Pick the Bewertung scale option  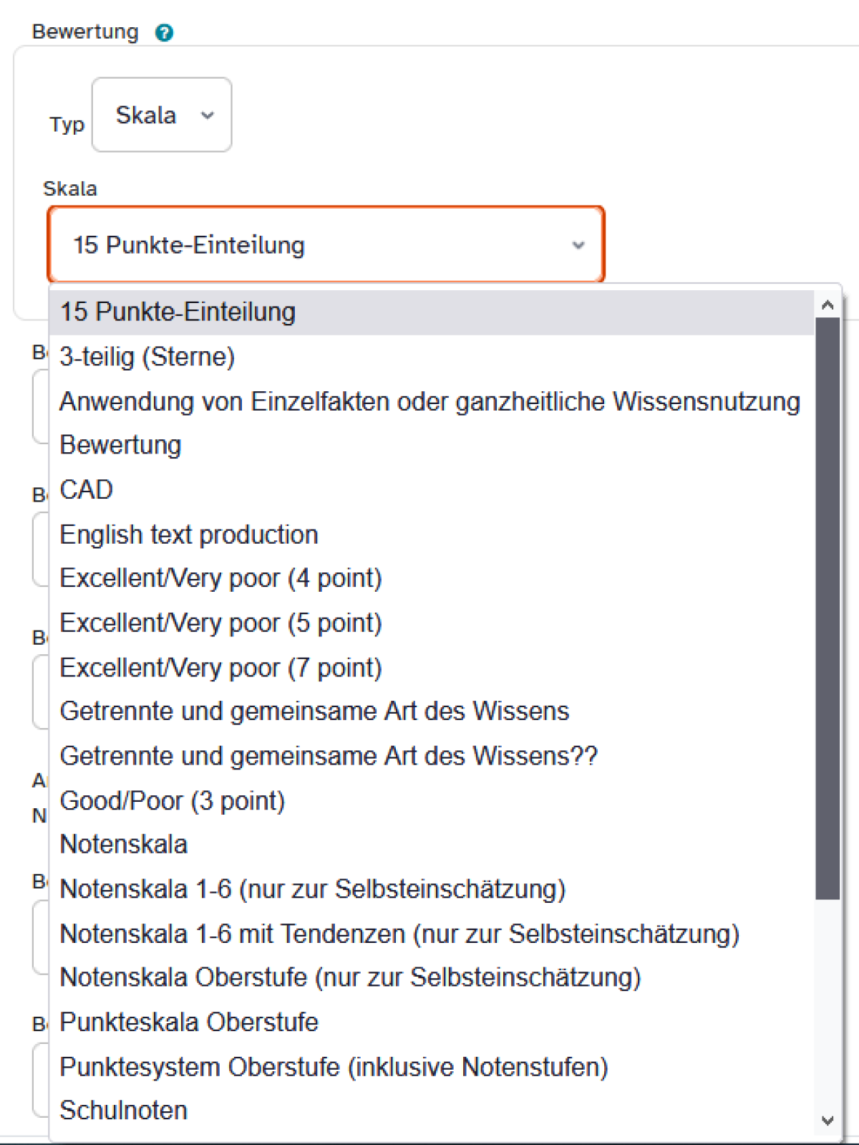coord(121,445)
